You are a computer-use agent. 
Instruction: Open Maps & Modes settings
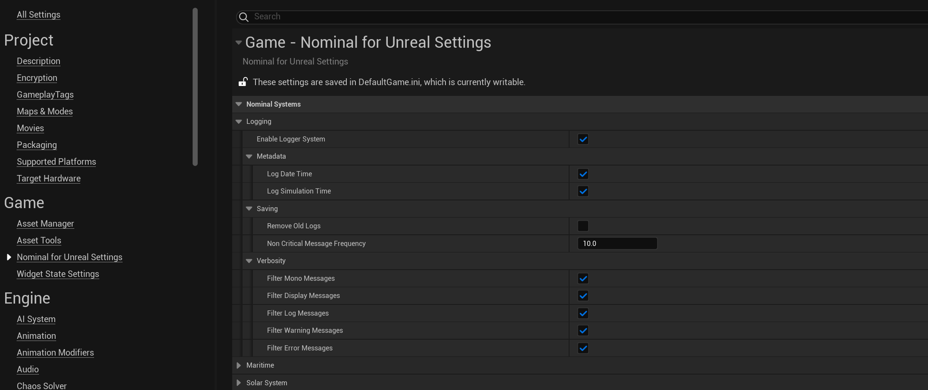[45, 111]
